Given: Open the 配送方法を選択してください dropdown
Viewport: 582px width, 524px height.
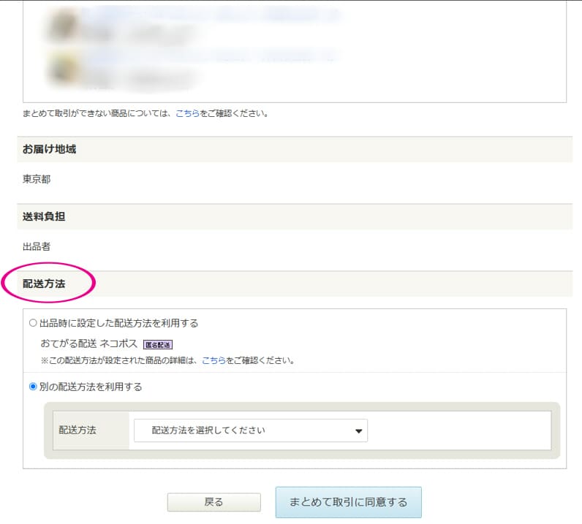Looking at the screenshot, I should [x=250, y=430].
